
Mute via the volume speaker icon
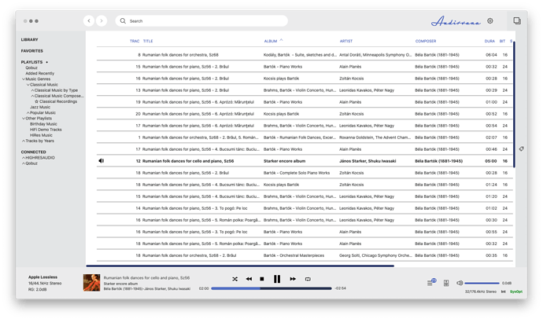[460, 283]
